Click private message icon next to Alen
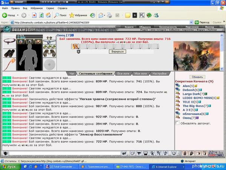Screen dimensions: 226x170 coord(178,86)
